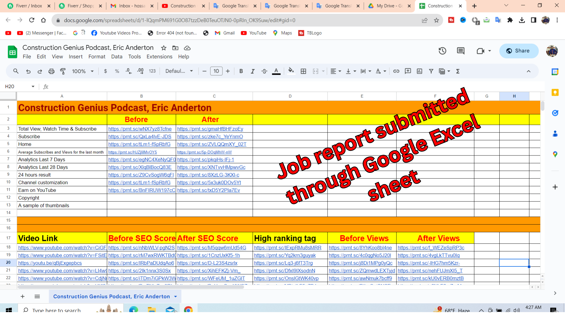Redo the last action
The image size is (565, 318).
pos(40,71)
